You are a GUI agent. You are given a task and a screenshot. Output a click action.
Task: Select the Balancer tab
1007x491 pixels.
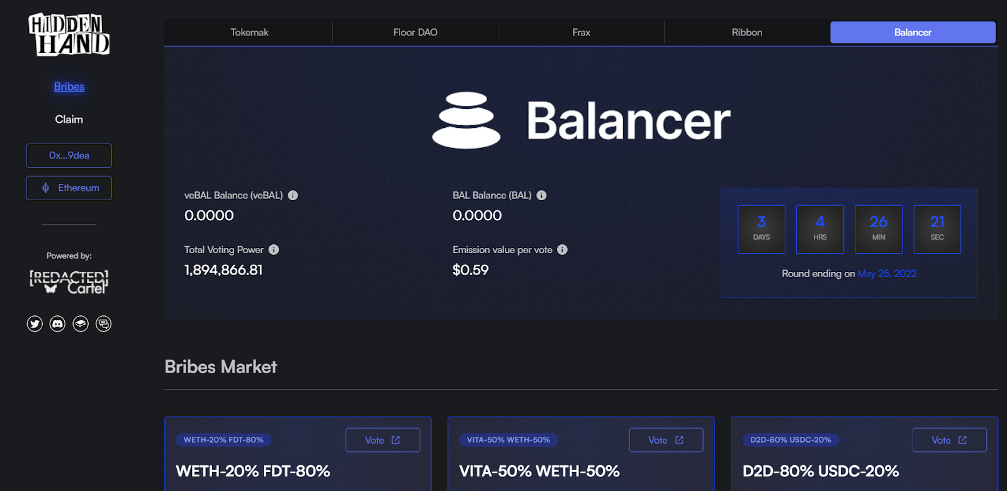coord(913,32)
